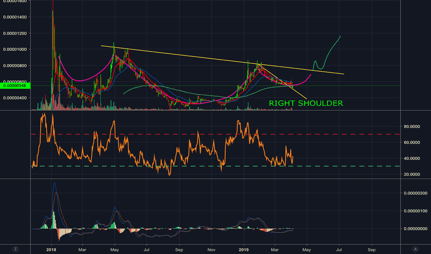
Task: Click the 0.00001000 price axis label
Action: pos(15,49)
